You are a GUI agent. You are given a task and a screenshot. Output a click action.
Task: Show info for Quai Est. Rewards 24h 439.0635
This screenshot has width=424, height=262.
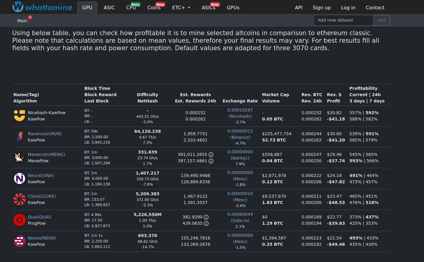click(x=206, y=223)
